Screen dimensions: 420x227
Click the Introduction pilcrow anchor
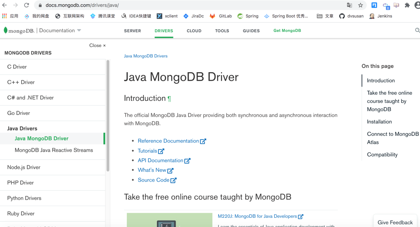169,99
